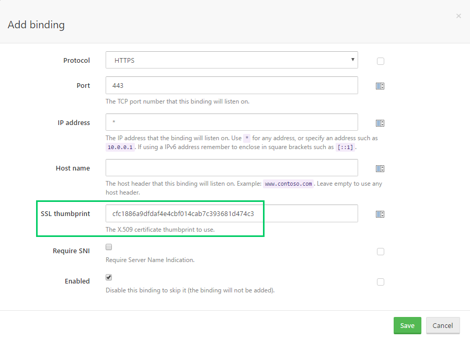
Task: Open the Protocol dropdown showing HTTPS
Action: [x=353, y=60]
